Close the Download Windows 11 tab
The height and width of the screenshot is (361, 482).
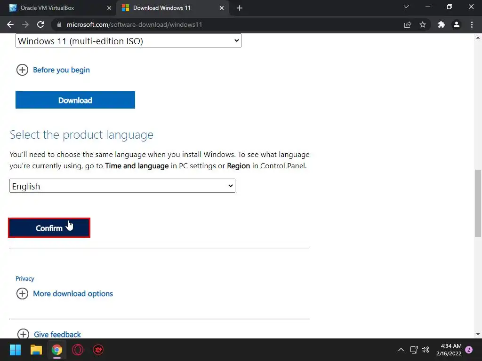[x=222, y=8]
